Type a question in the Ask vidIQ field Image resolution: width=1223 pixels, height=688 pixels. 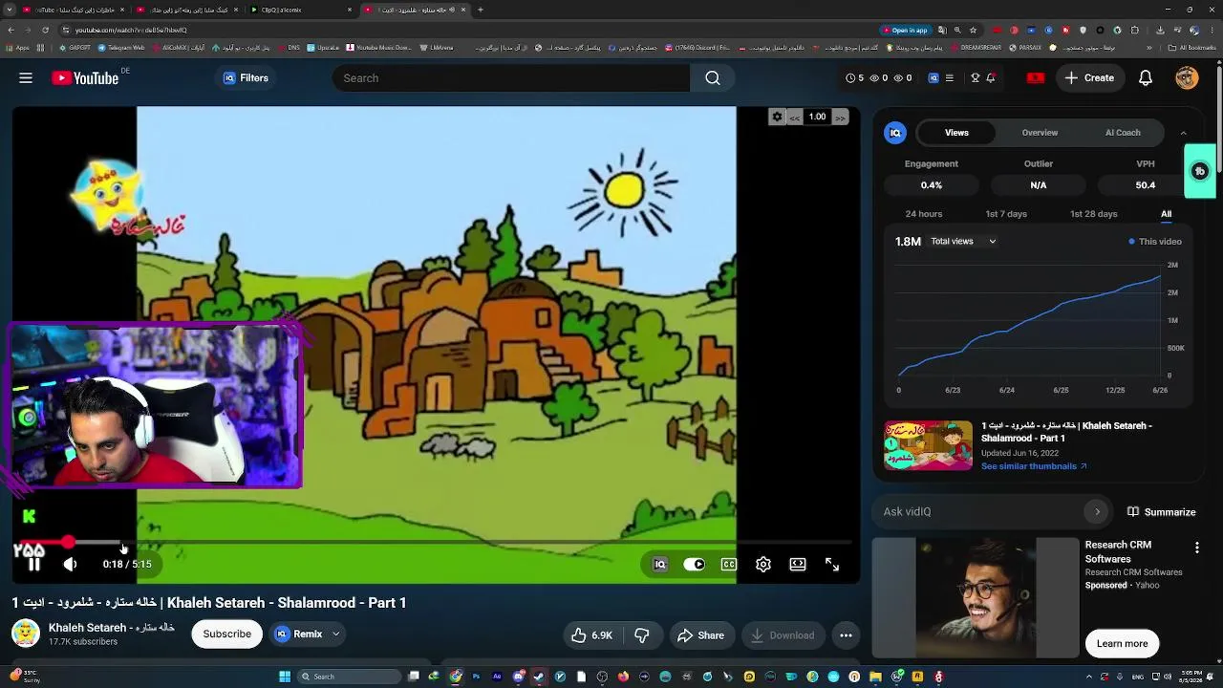980,512
